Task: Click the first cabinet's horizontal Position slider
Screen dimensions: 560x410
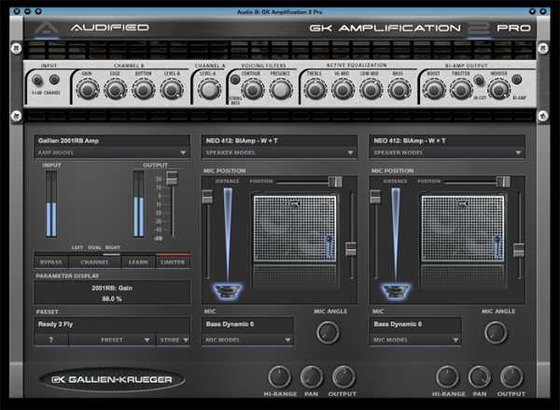Action: click(x=335, y=181)
